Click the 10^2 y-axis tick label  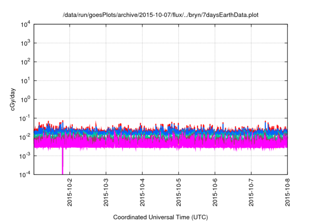pos(25,61)
